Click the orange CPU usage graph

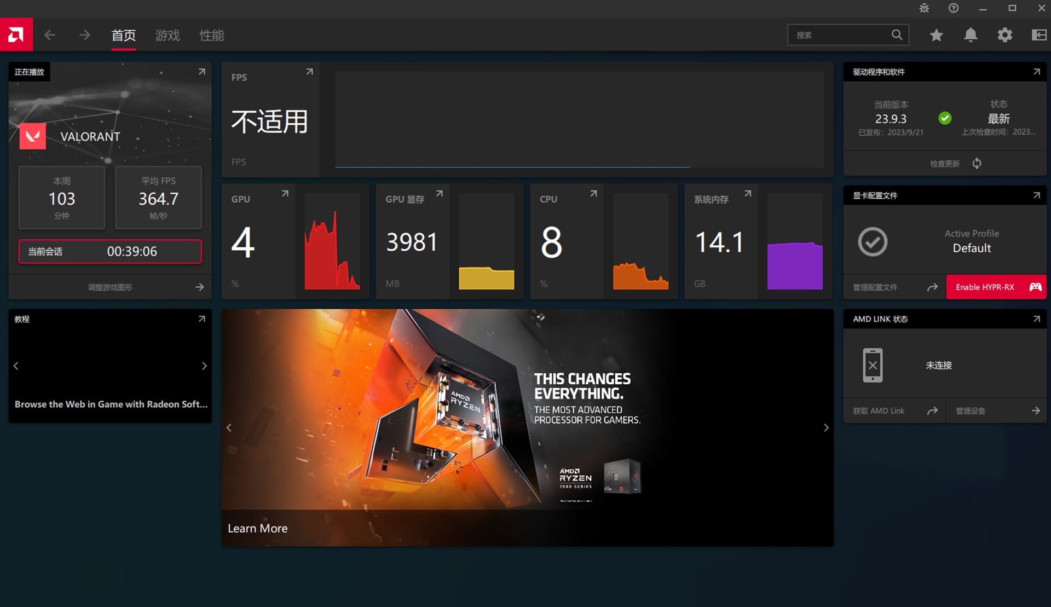(640, 241)
